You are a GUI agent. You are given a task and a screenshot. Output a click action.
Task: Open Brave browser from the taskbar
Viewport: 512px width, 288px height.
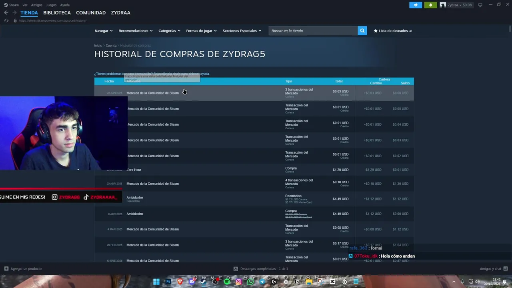point(180,282)
